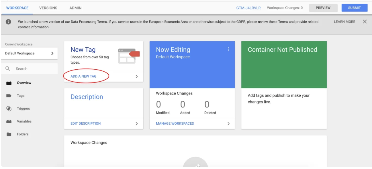The height and width of the screenshot is (169, 372).
Task: Click the EDIT DESCRIPTION link
Action: click(86, 123)
